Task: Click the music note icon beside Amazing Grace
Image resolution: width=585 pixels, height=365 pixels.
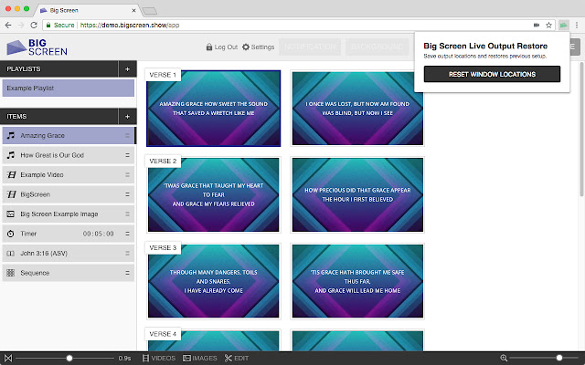Action: click(x=11, y=136)
